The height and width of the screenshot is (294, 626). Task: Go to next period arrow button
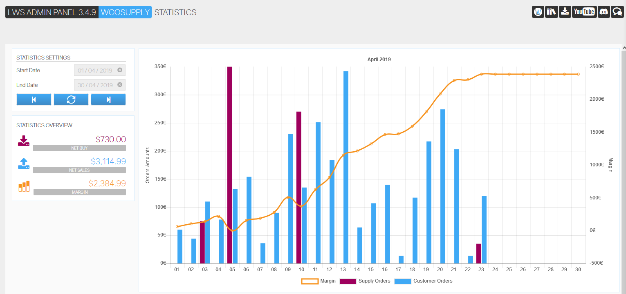coord(108,99)
